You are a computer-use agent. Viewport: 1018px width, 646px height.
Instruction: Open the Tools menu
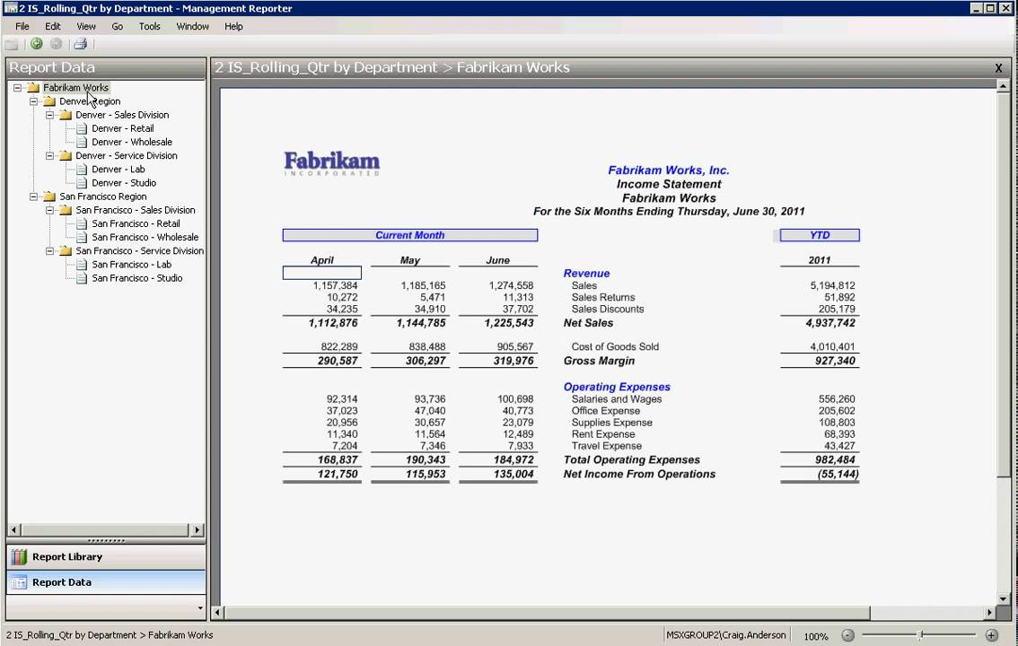click(149, 27)
